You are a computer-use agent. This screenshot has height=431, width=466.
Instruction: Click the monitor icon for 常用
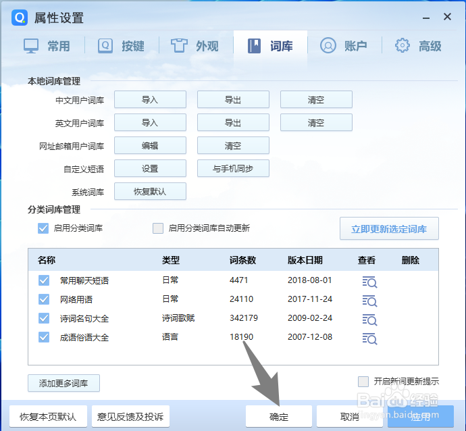coord(31,46)
